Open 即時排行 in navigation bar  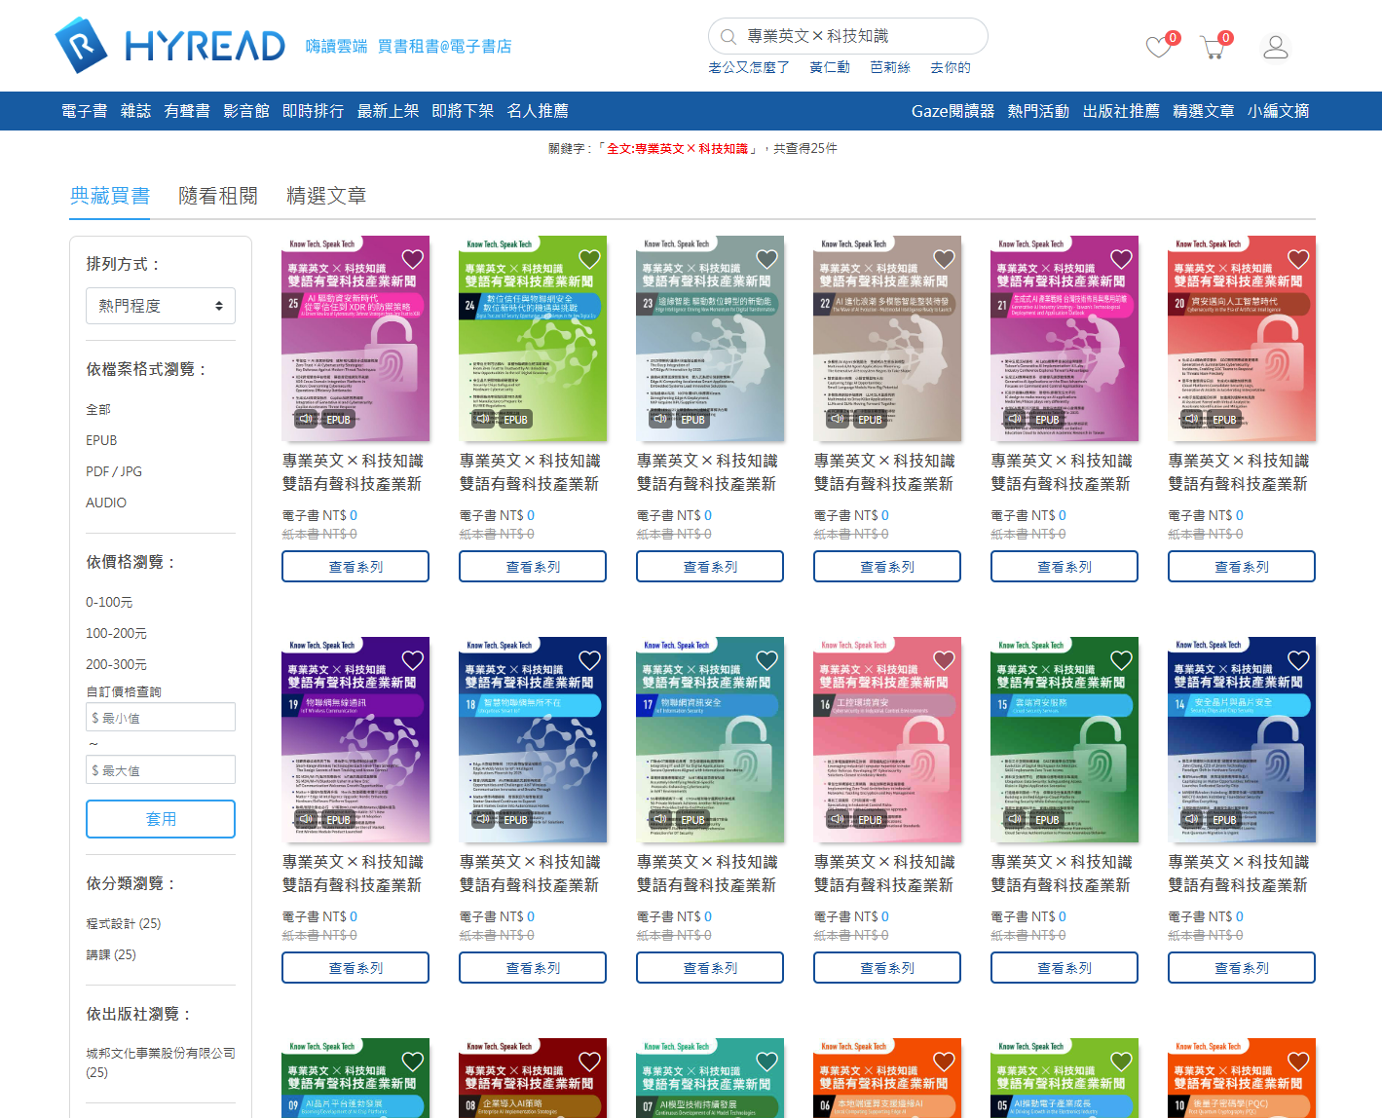[313, 111]
